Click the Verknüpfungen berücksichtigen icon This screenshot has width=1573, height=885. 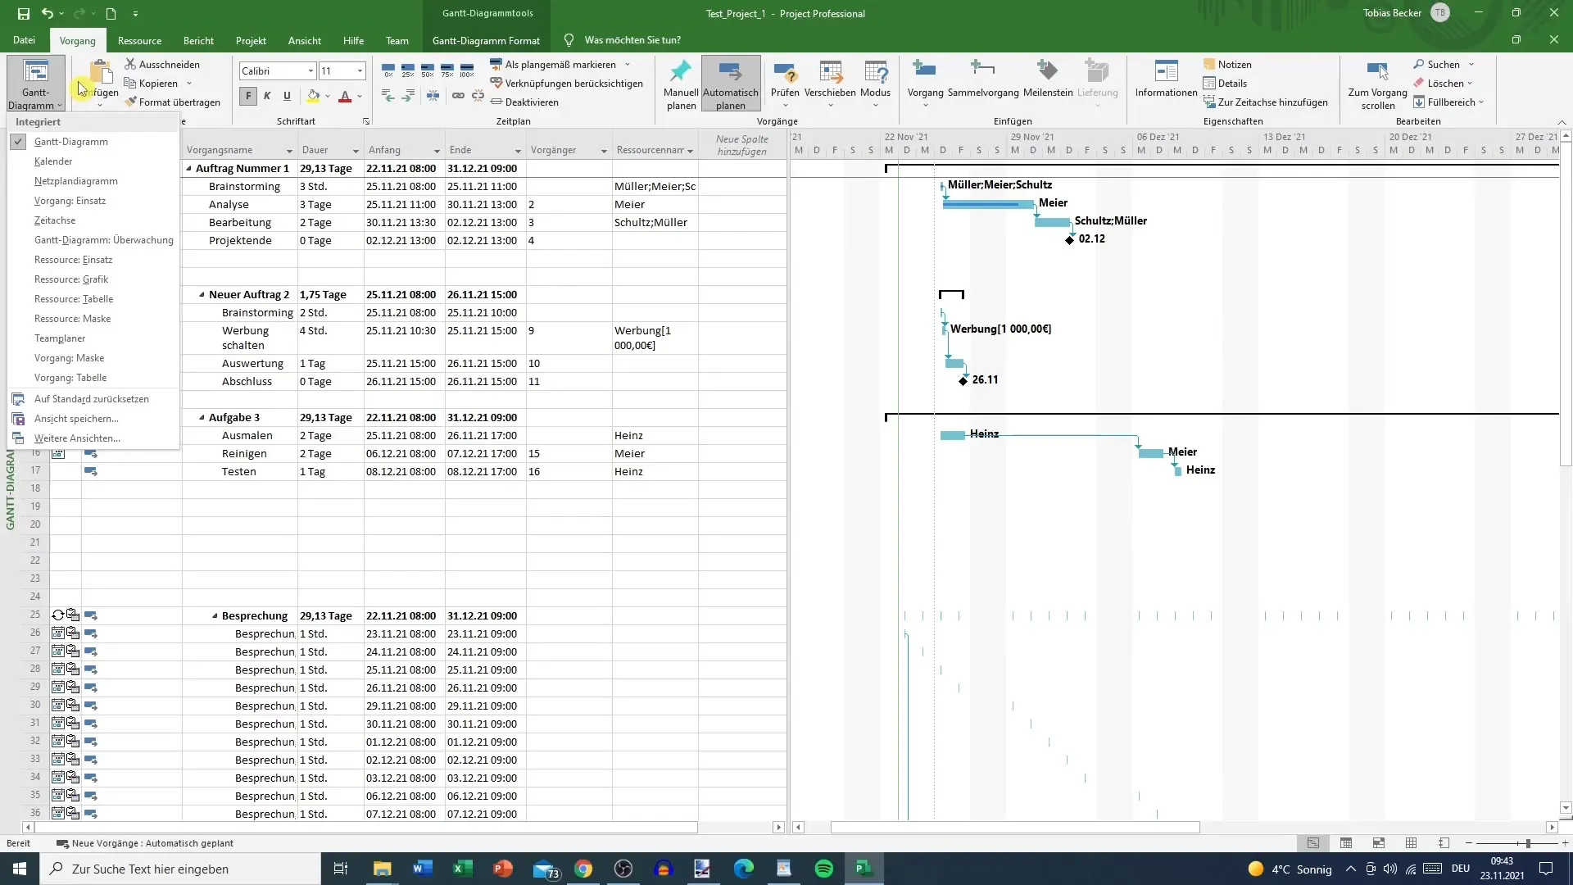click(496, 83)
